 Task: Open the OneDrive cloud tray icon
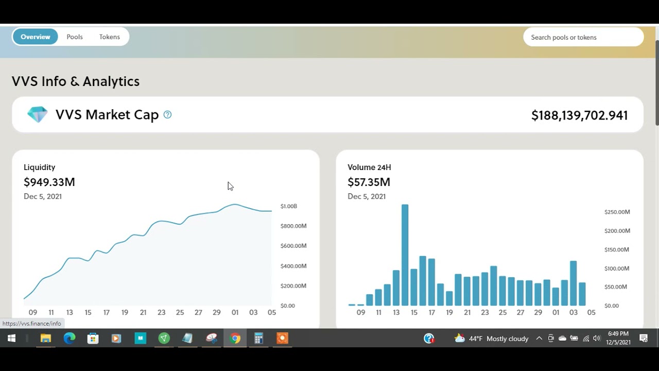click(562, 339)
